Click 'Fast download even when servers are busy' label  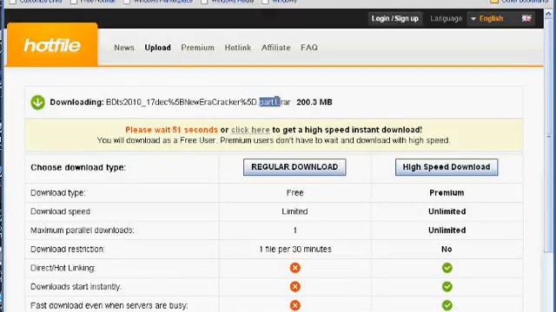click(x=109, y=305)
